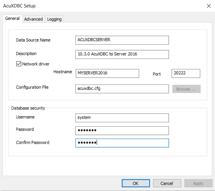This screenshot has height=191, width=215.
Task: Click the Password field
Action: [122, 130]
